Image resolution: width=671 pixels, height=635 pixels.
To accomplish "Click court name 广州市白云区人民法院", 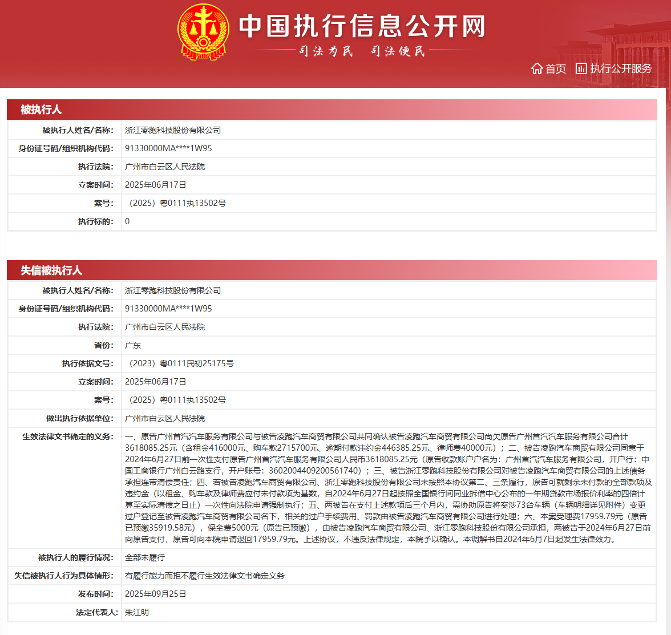I will click(x=165, y=167).
